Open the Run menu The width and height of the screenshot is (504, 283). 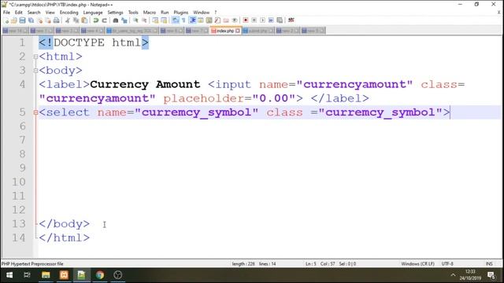[x=165, y=13]
